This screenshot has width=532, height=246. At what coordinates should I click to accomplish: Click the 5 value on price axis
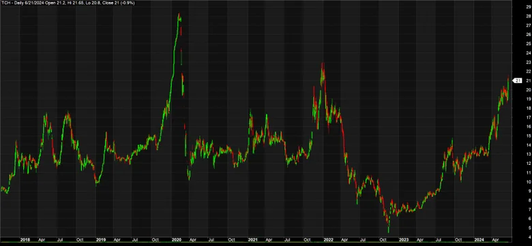click(529, 228)
